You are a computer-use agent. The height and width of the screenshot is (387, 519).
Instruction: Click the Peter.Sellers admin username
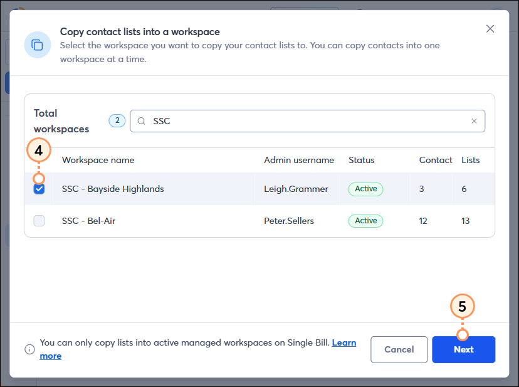[289, 221]
